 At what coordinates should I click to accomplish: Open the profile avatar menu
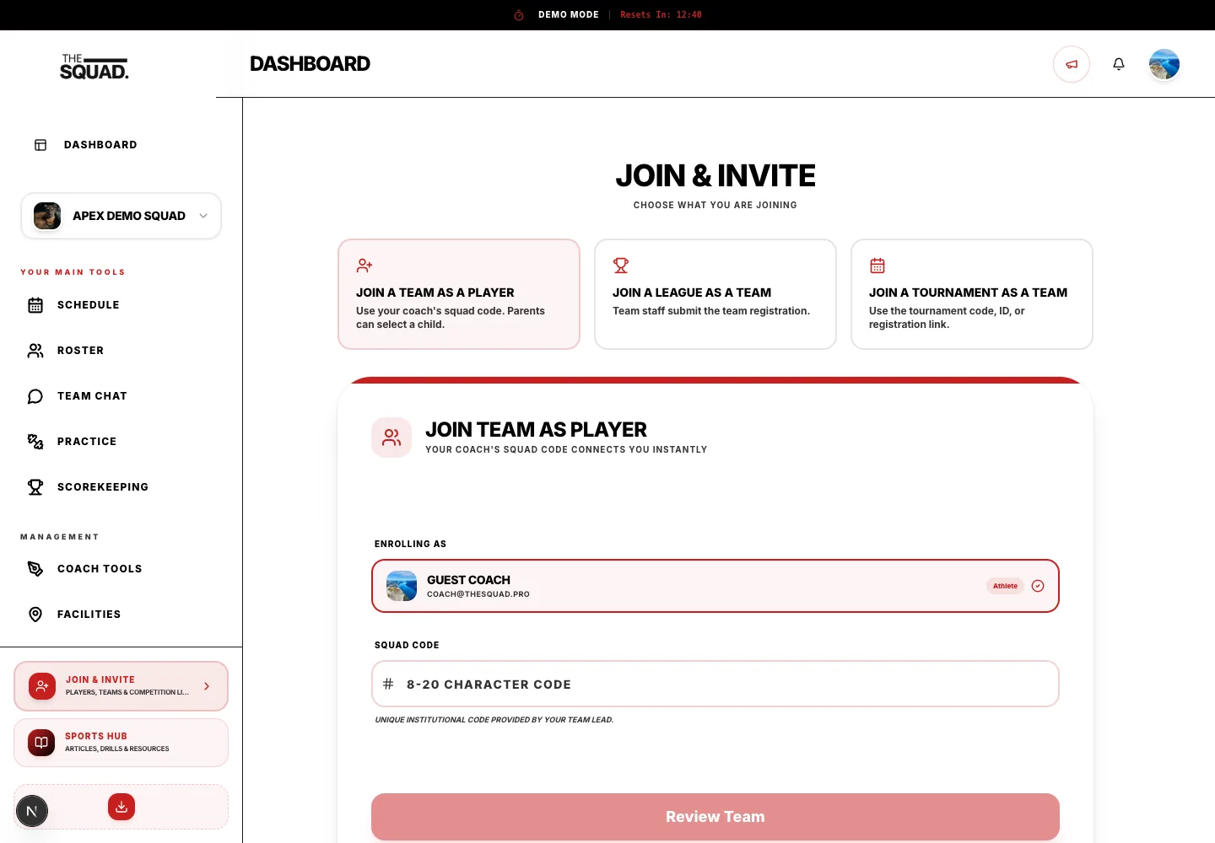pyautogui.click(x=1164, y=64)
